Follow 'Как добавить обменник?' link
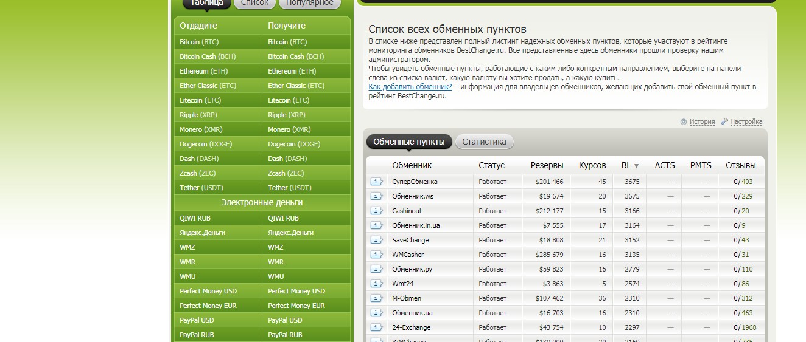The image size is (806, 342). coord(410,87)
